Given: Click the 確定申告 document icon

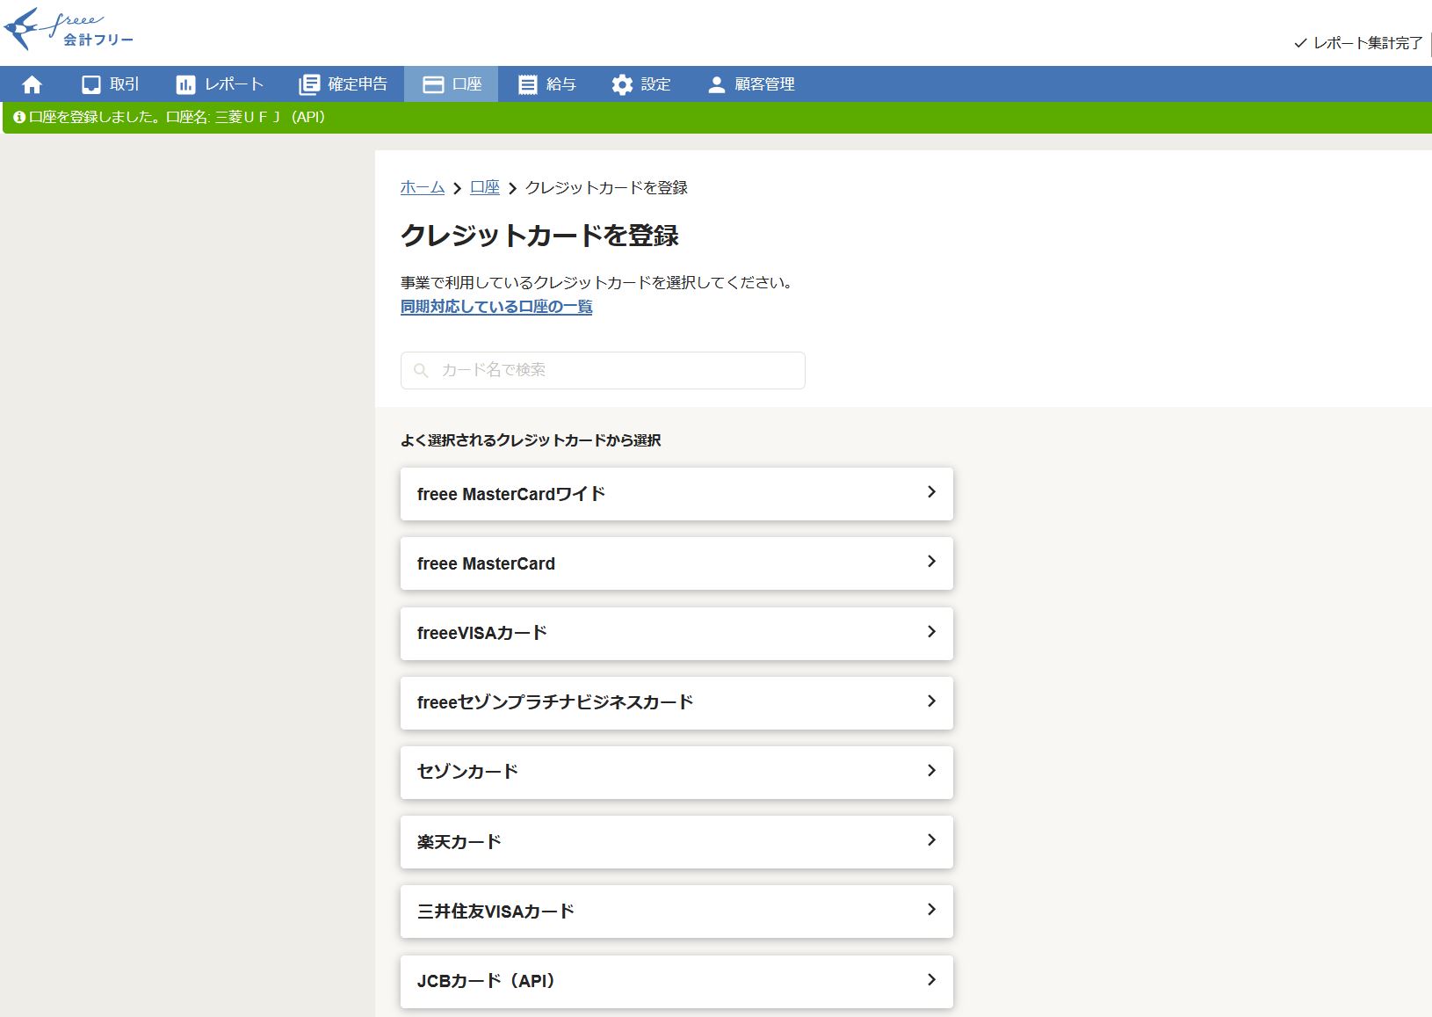Looking at the screenshot, I should [309, 84].
